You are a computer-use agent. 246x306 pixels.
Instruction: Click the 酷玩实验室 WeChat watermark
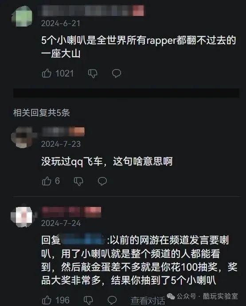pos(203,296)
